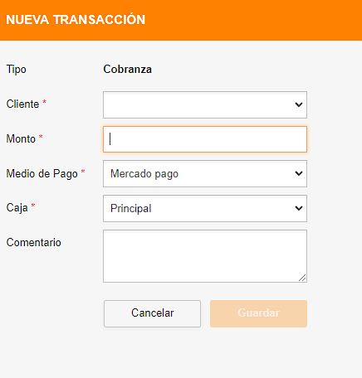Focus the Monto amount input field
362x378 pixels.
[205, 139]
